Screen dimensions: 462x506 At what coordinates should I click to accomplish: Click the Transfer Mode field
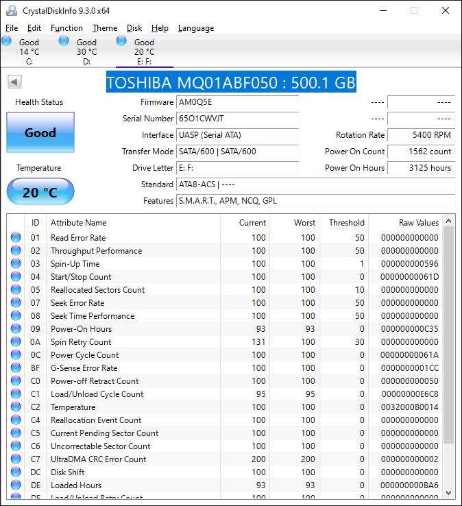(x=237, y=152)
